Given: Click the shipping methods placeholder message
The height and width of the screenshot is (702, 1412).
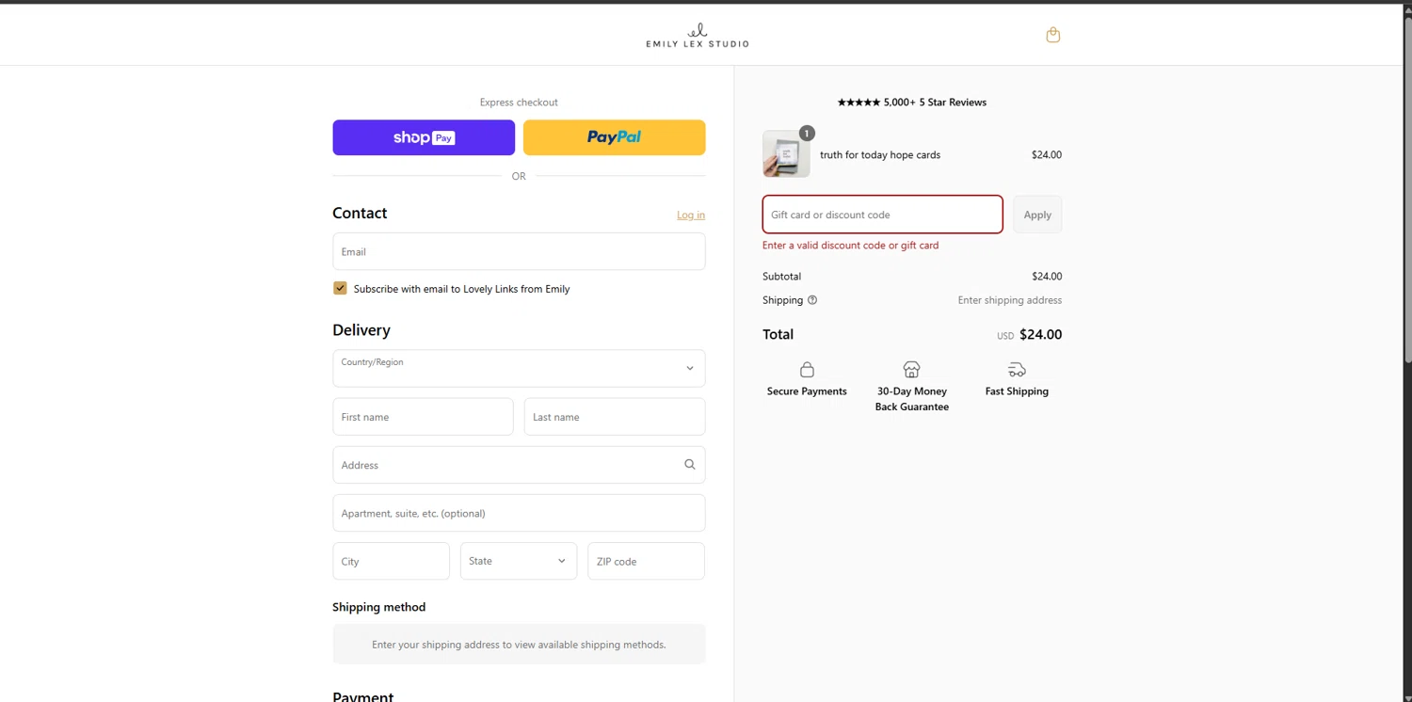Looking at the screenshot, I should [x=519, y=645].
